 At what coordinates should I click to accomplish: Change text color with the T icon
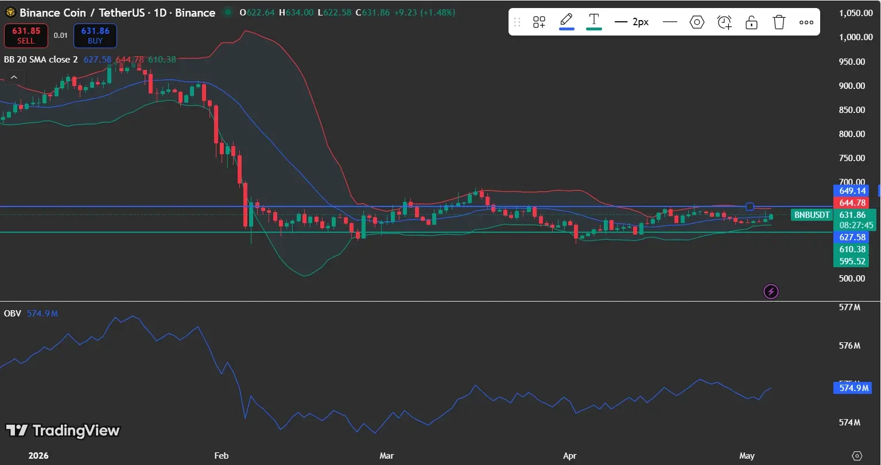[593, 21]
